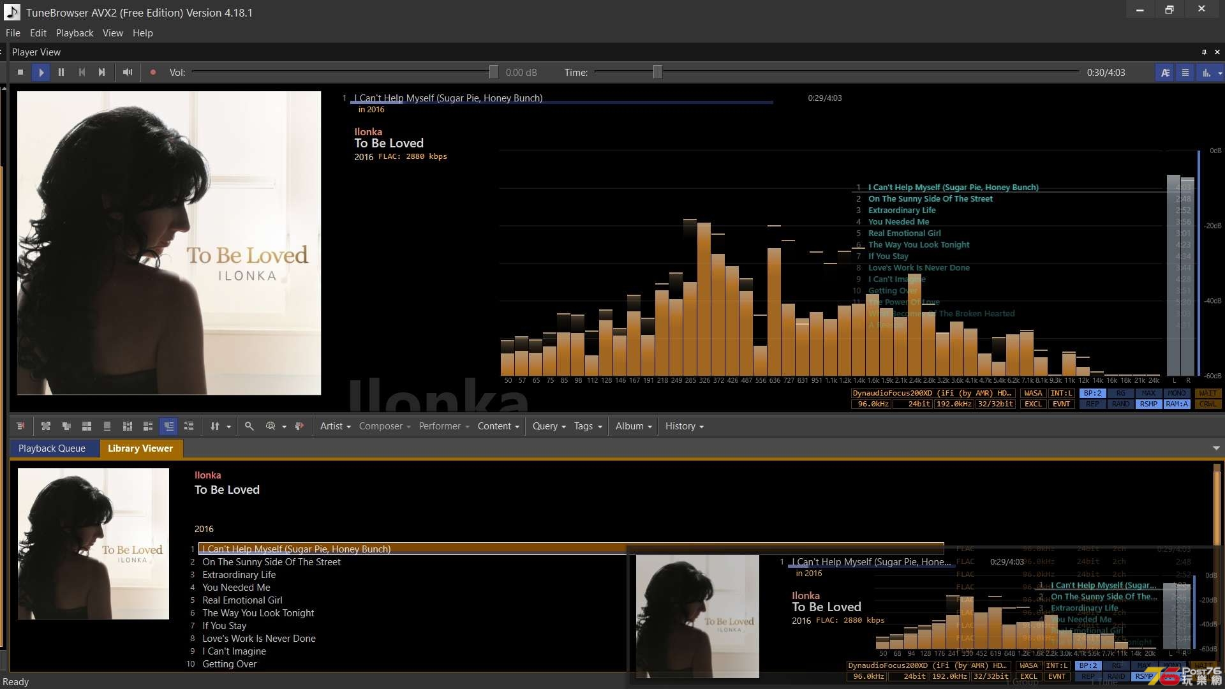1225x689 pixels.
Task: Skip to the previous track
Action: click(82, 73)
